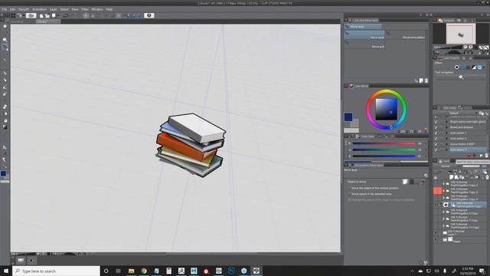Toggle checkbox for Auto action 1

point(436,133)
